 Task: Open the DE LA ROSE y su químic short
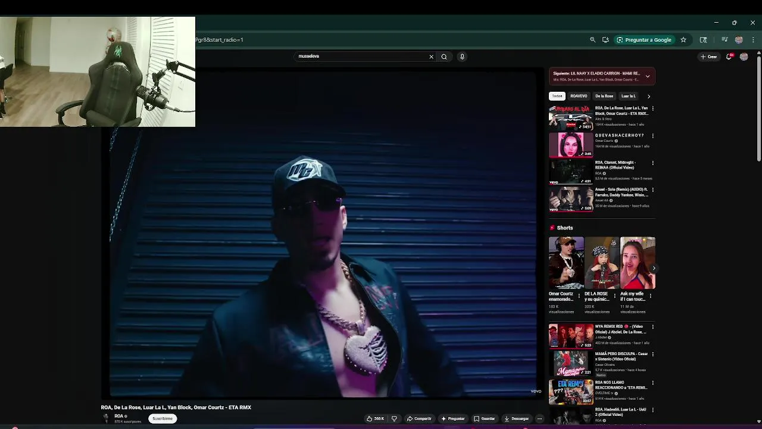[602, 263]
